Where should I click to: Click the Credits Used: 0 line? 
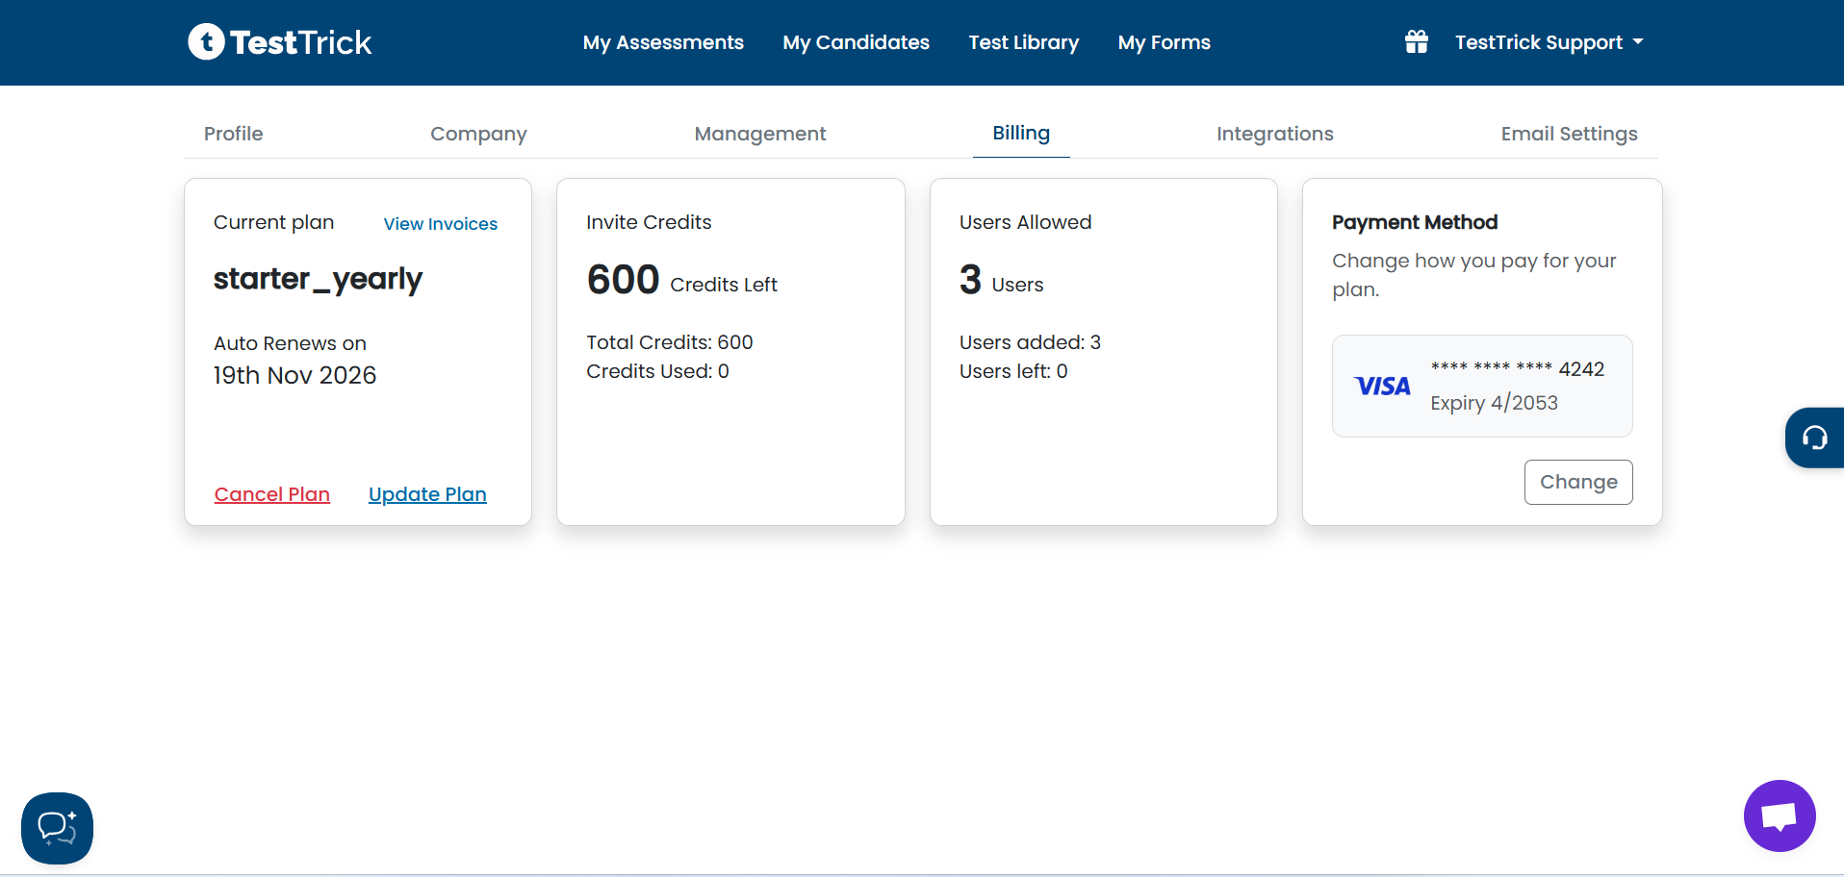point(657,371)
